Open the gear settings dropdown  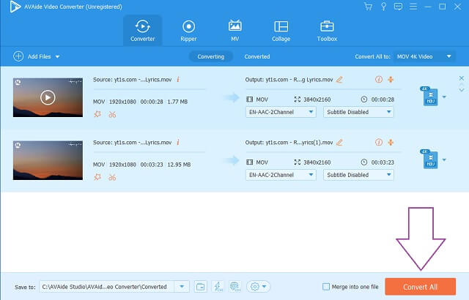tap(258, 287)
